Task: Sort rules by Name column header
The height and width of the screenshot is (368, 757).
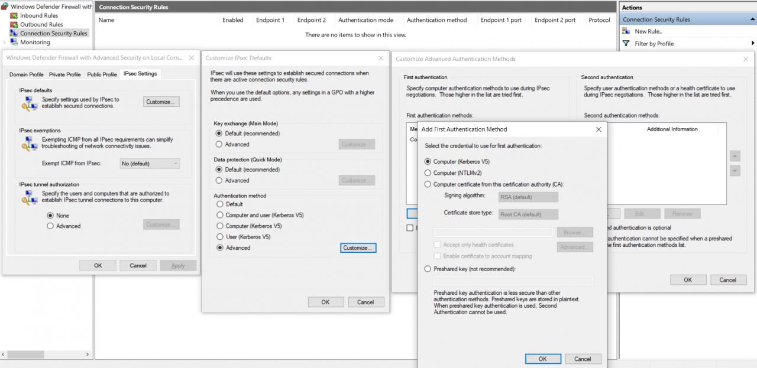Action: click(x=157, y=20)
